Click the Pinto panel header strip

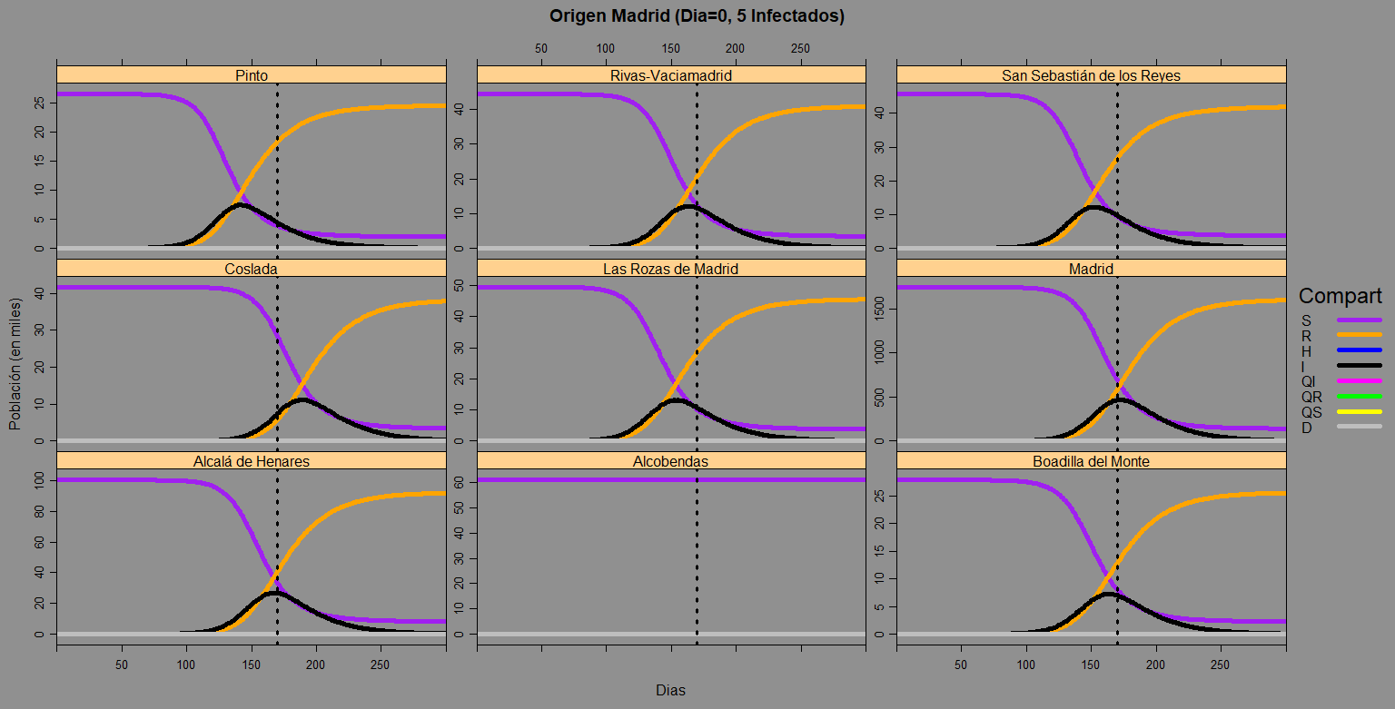point(252,75)
